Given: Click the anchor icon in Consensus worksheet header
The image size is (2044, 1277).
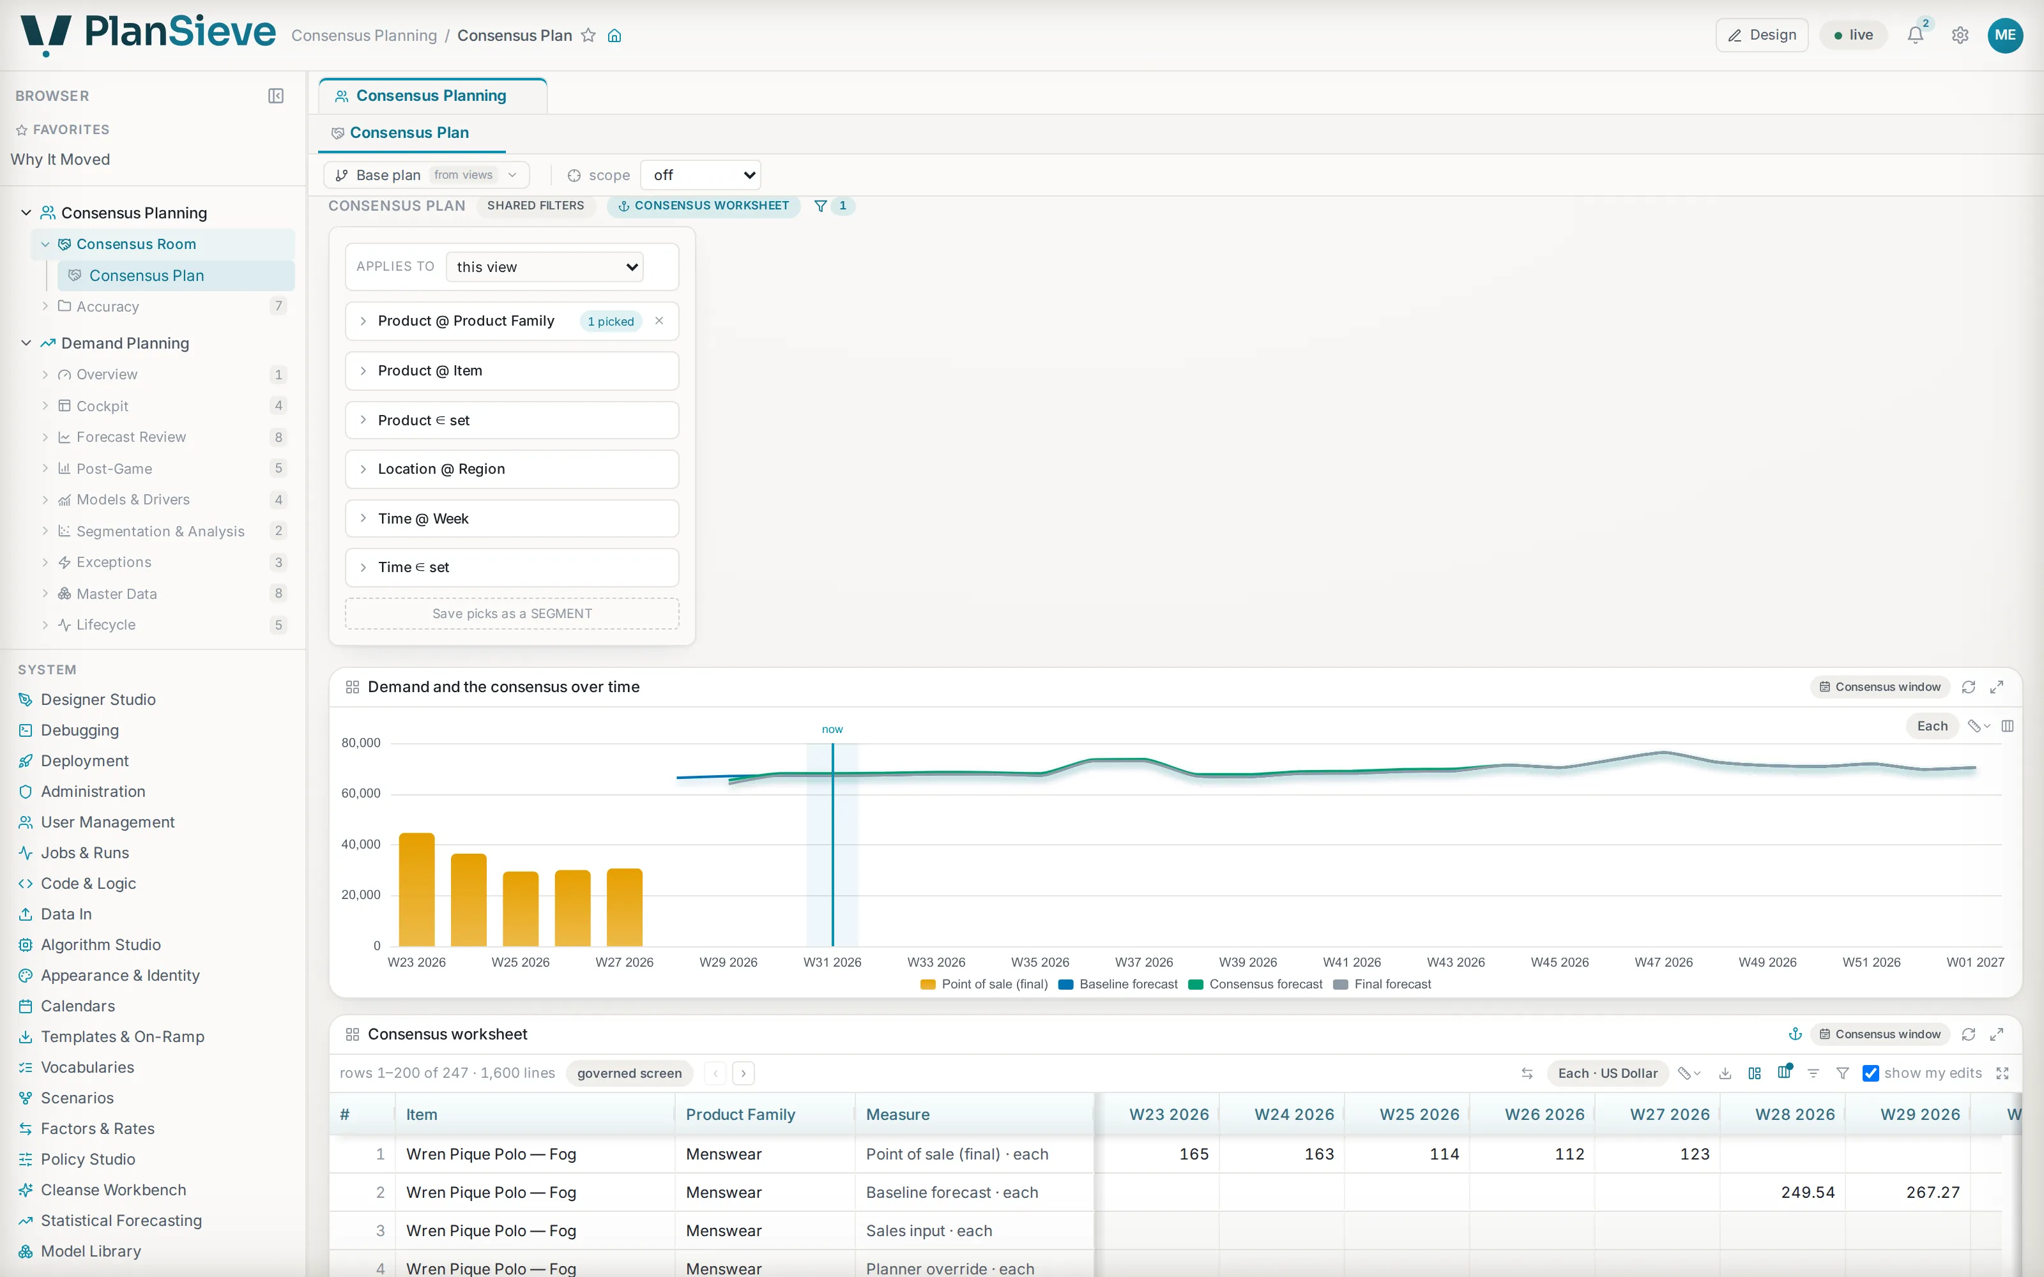Looking at the screenshot, I should [x=1796, y=1034].
